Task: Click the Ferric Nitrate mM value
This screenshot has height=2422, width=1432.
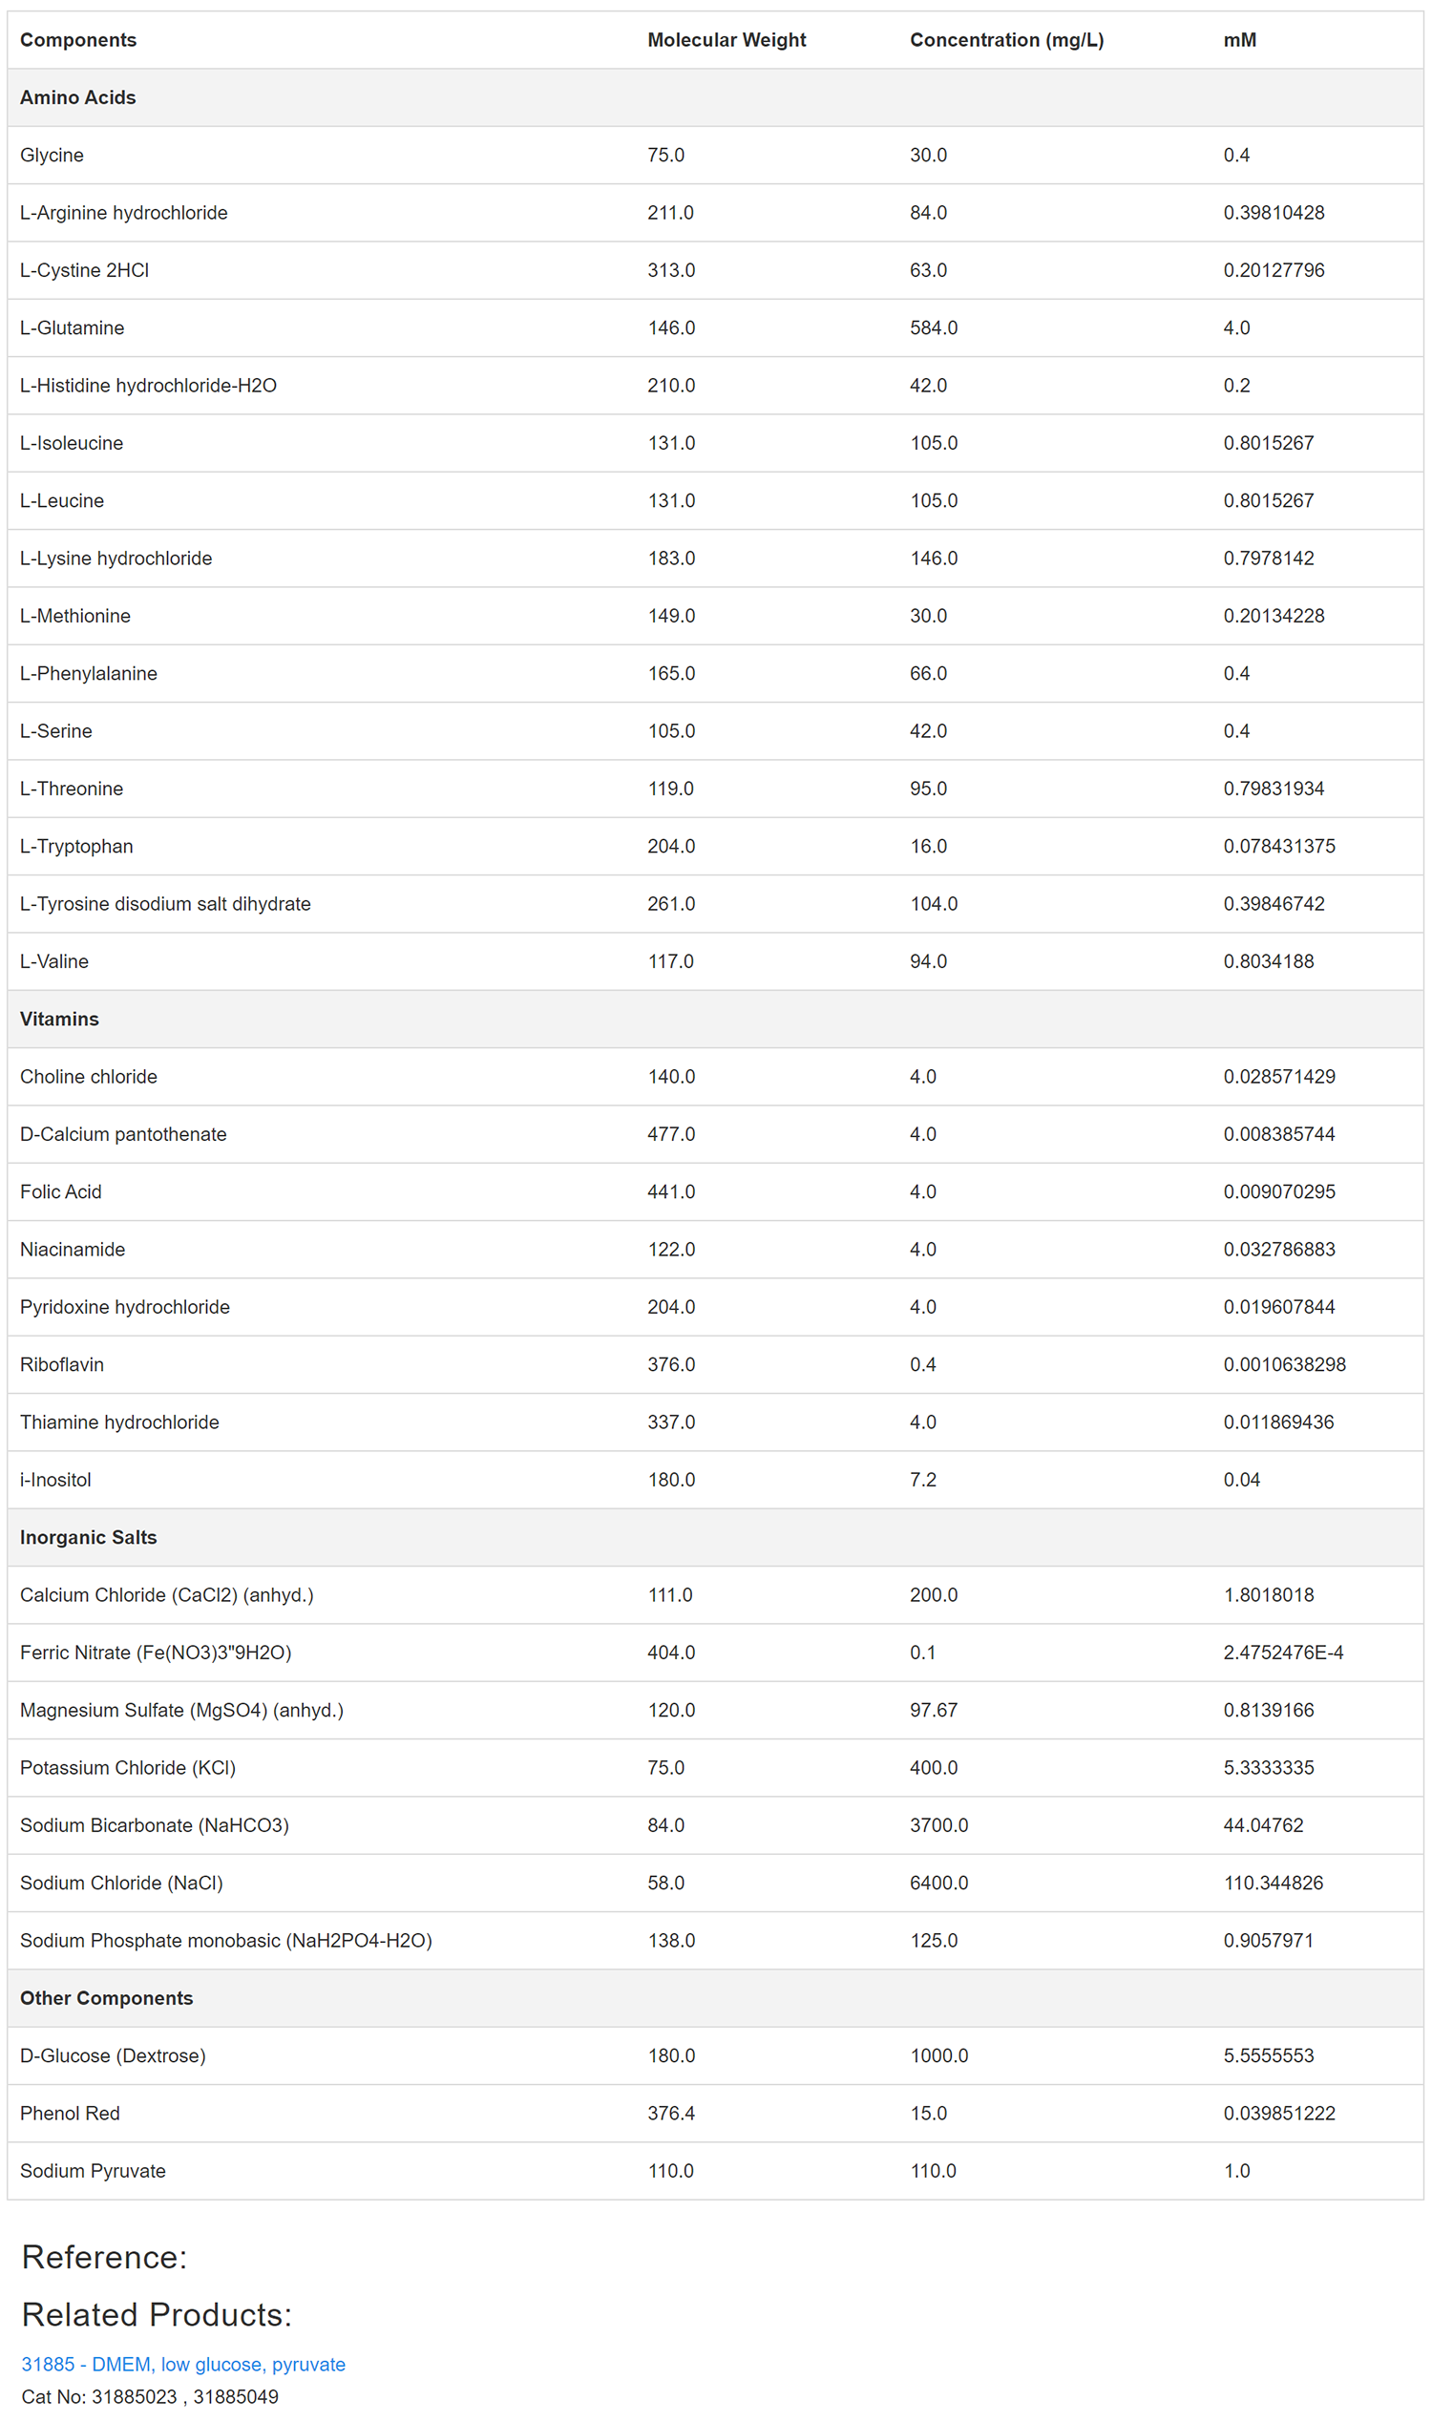Action: click(1283, 1652)
